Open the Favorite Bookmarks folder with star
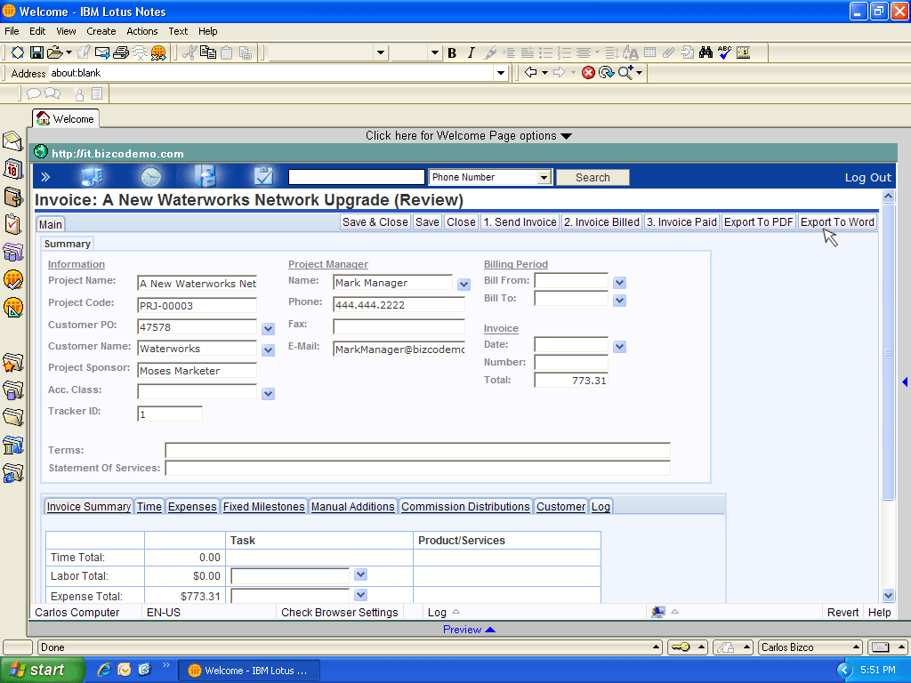This screenshot has width=911, height=683. [x=12, y=363]
